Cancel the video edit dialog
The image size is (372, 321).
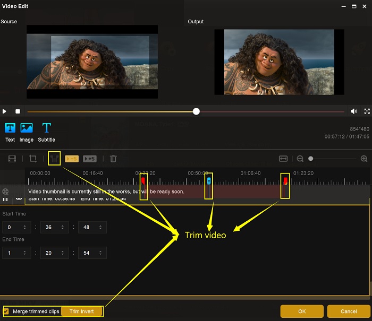(349, 311)
